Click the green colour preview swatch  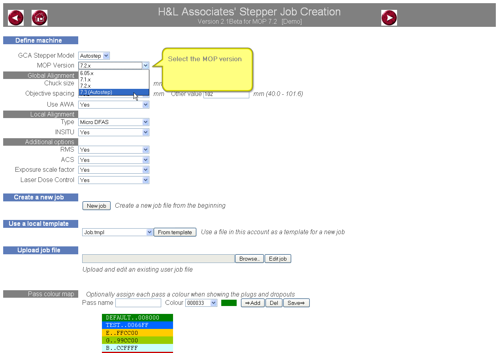(229, 303)
